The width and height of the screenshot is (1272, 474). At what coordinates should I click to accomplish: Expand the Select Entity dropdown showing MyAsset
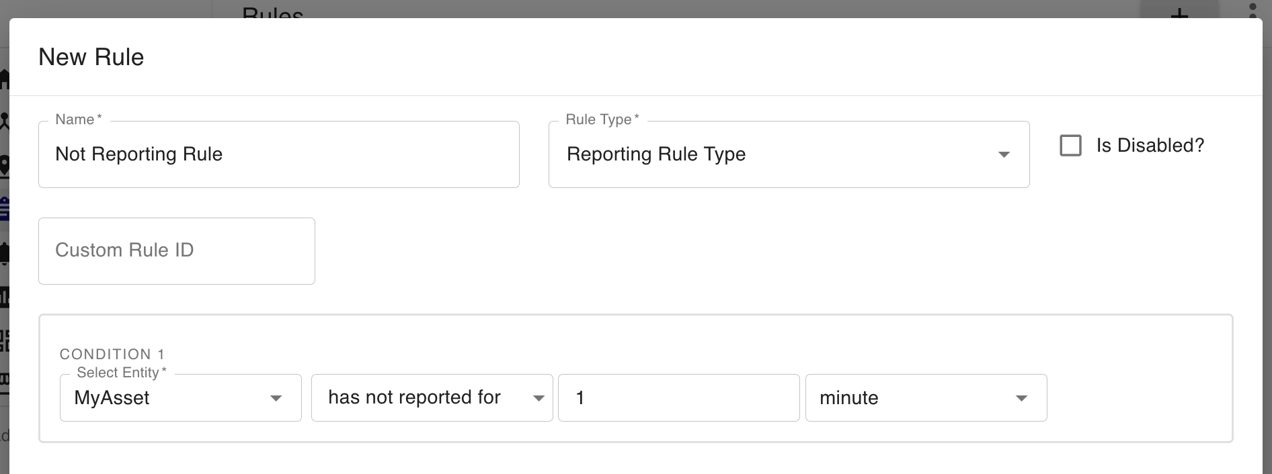coord(180,398)
